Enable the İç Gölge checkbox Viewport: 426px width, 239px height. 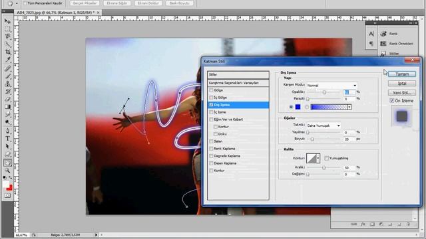[211, 98]
